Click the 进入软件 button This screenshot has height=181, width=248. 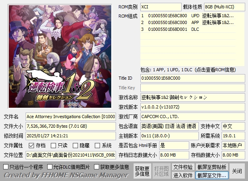click(183, 175)
